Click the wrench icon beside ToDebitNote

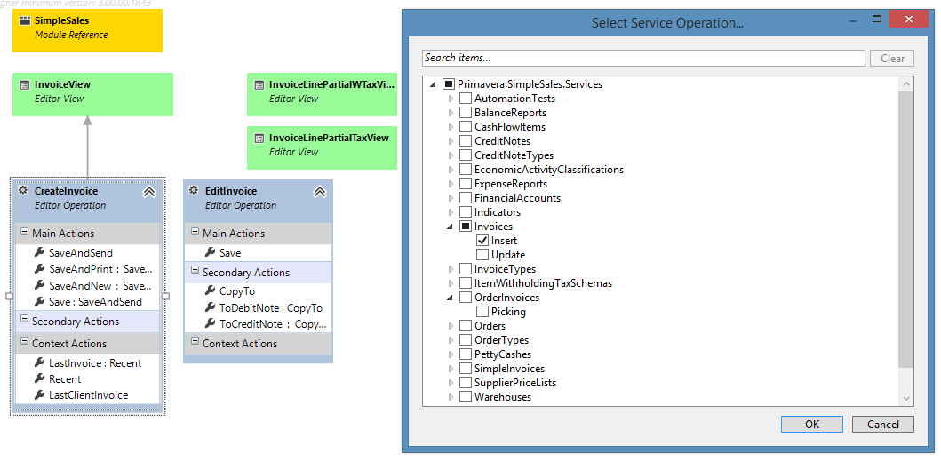tap(210, 307)
